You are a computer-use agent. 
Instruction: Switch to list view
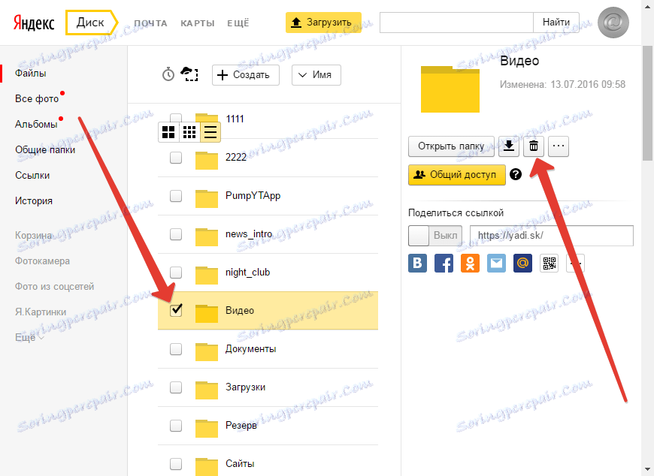[210, 132]
